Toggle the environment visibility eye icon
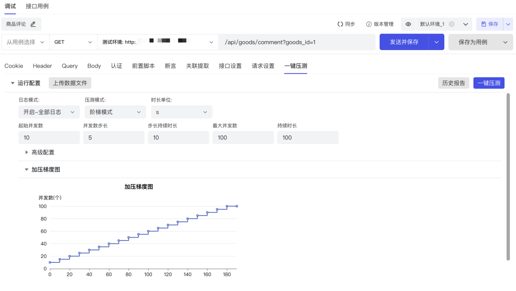Image resolution: width=516 pixels, height=291 pixels. pos(408,24)
